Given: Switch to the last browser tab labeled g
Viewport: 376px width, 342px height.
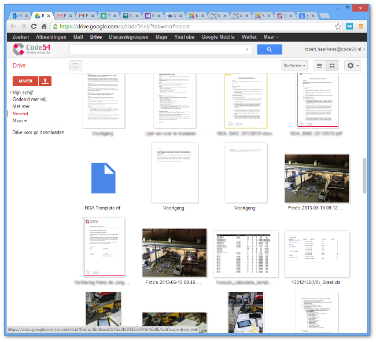Looking at the screenshot, I should point(307,16).
